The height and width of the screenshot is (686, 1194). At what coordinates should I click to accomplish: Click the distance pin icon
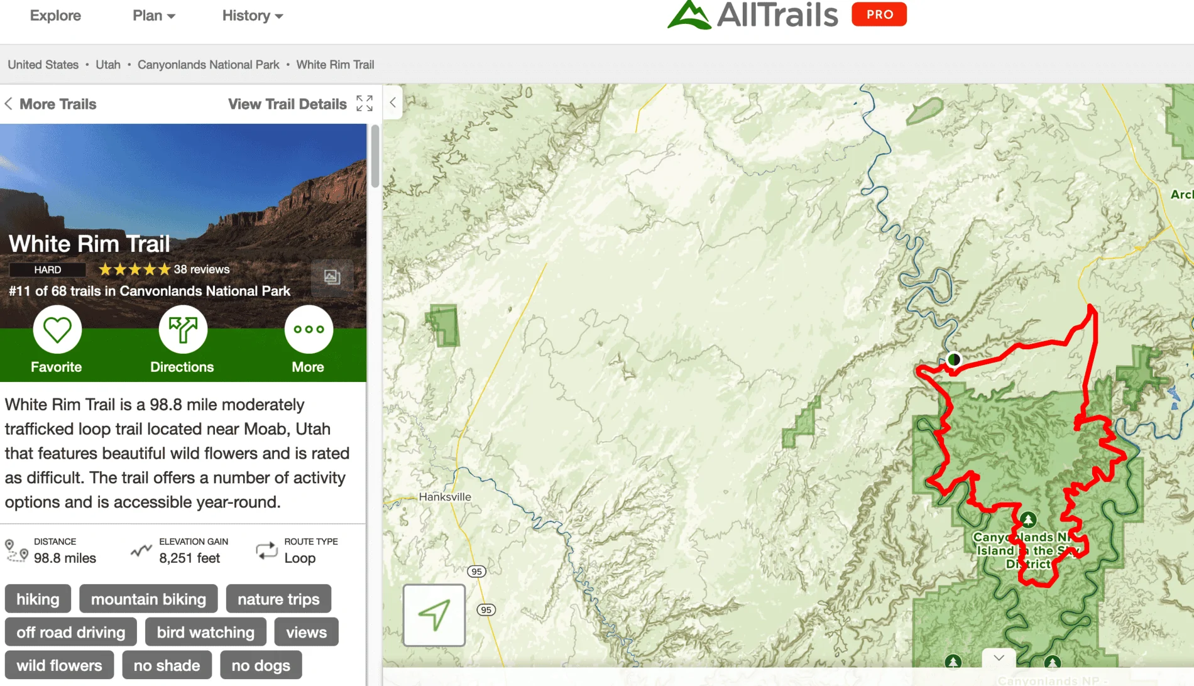tap(16, 550)
